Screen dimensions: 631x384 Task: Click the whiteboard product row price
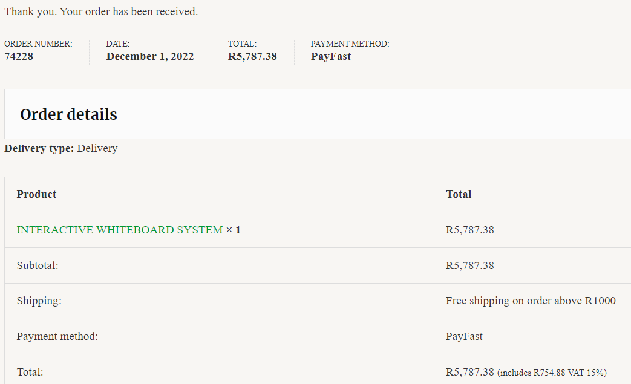(x=470, y=230)
